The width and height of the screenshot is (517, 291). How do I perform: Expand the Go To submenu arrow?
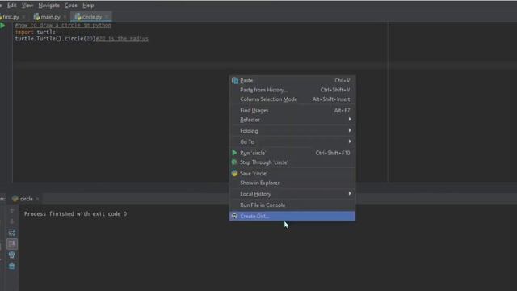350,141
